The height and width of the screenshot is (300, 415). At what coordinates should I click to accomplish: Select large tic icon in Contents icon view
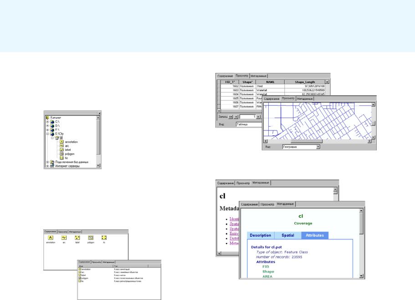(x=104, y=238)
